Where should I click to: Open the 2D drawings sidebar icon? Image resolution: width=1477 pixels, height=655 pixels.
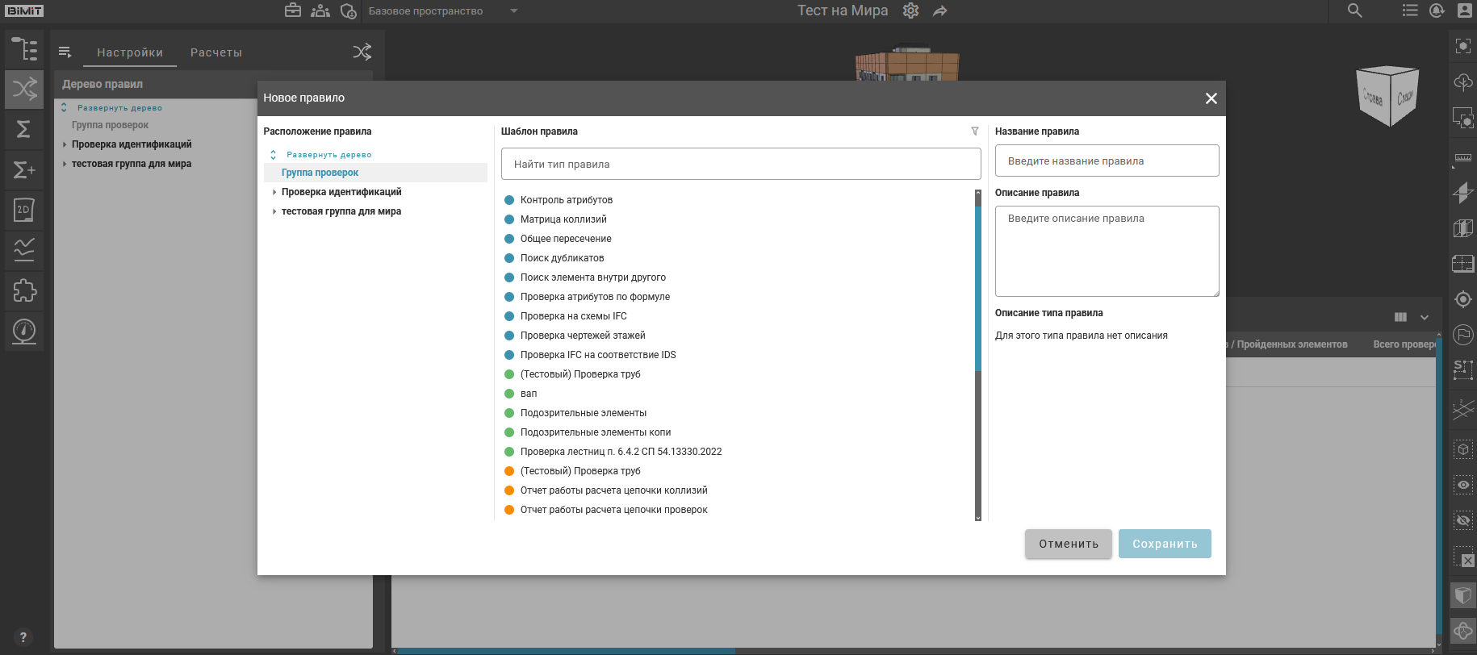(x=24, y=210)
